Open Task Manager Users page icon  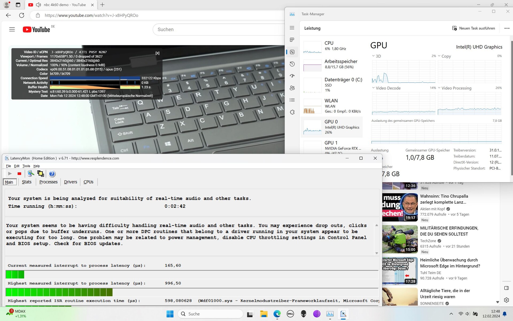(292, 88)
